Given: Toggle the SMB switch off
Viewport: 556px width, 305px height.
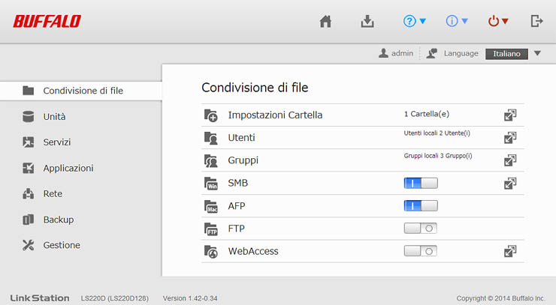Looking at the screenshot, I should coord(420,183).
